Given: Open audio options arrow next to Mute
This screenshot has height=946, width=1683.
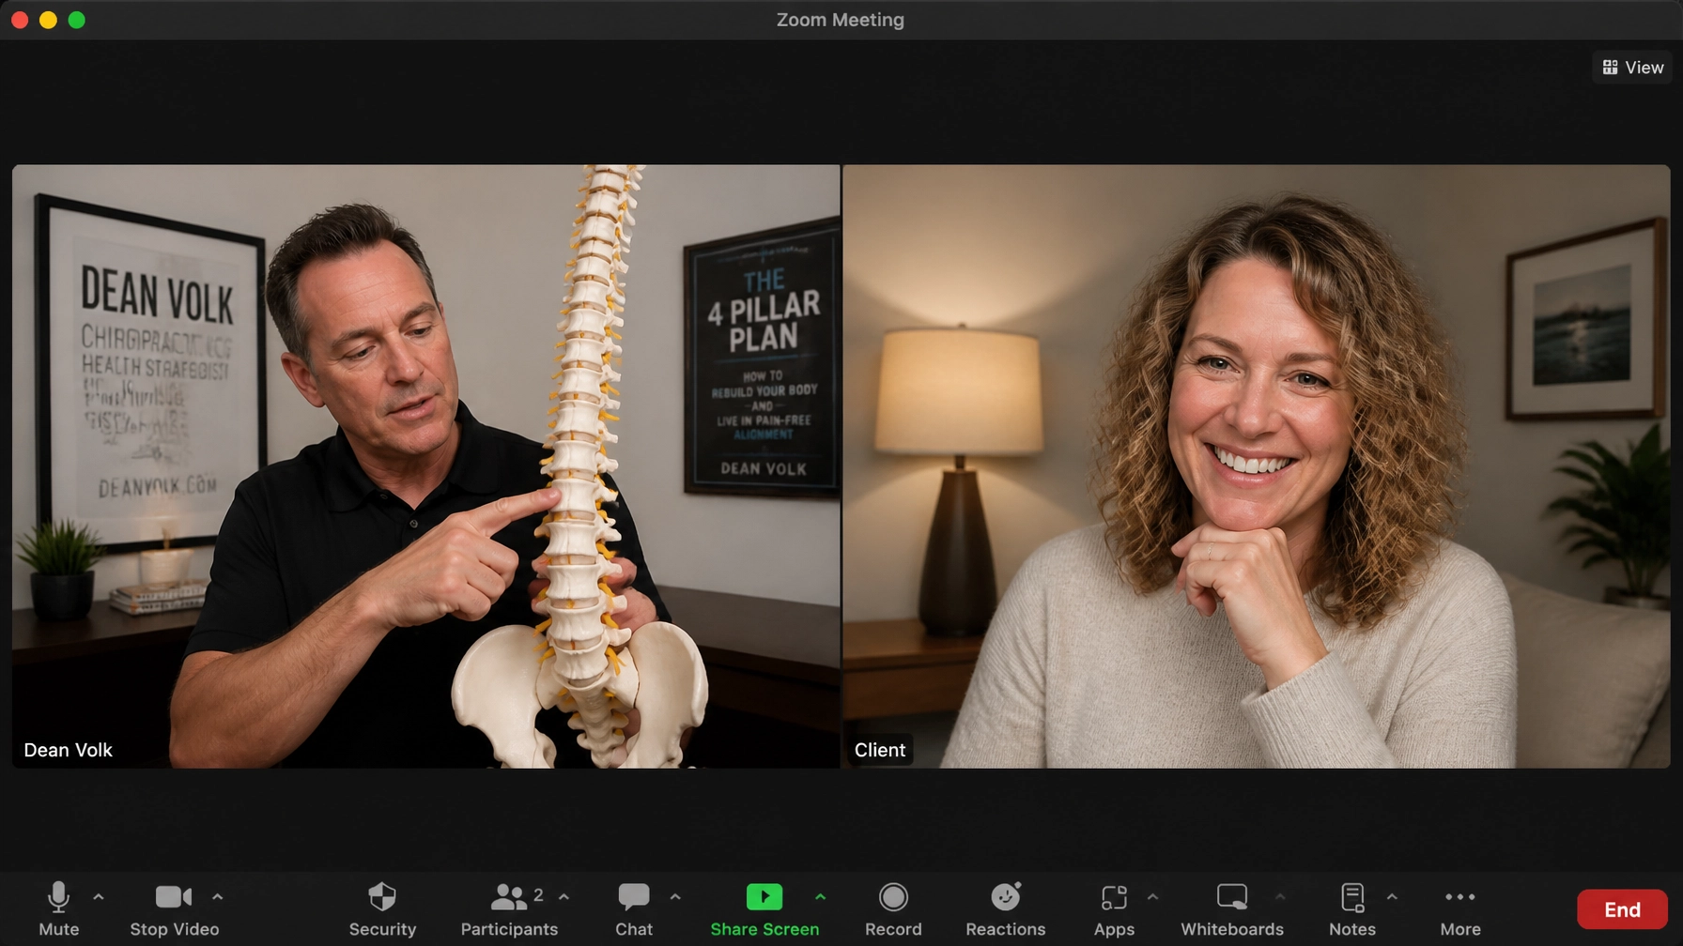Looking at the screenshot, I should tap(99, 897).
